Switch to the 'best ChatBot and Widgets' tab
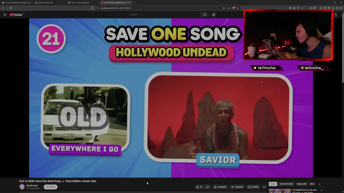 (x=16, y=3)
